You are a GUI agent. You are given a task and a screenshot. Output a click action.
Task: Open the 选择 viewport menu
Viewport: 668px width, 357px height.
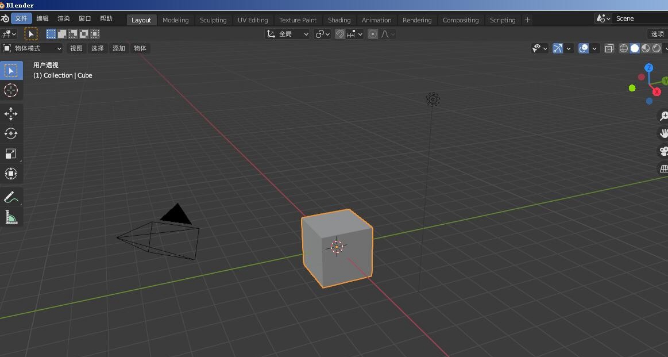tap(98, 49)
